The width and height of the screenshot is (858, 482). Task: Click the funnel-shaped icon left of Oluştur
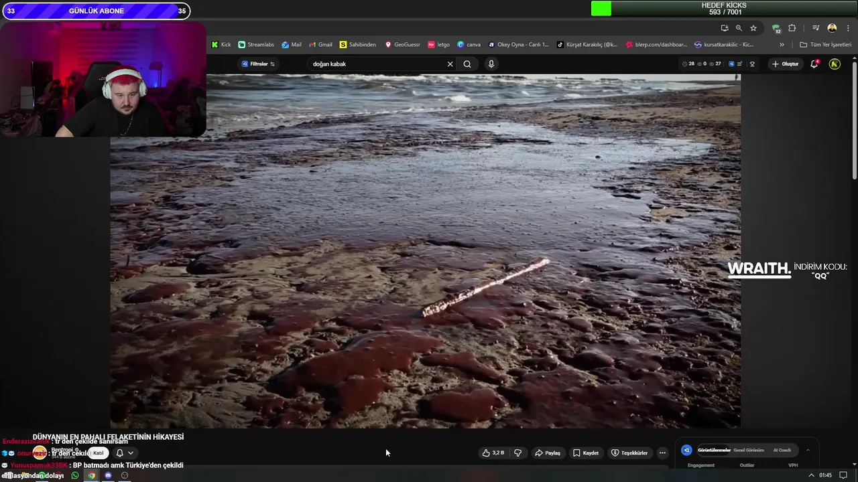click(752, 64)
